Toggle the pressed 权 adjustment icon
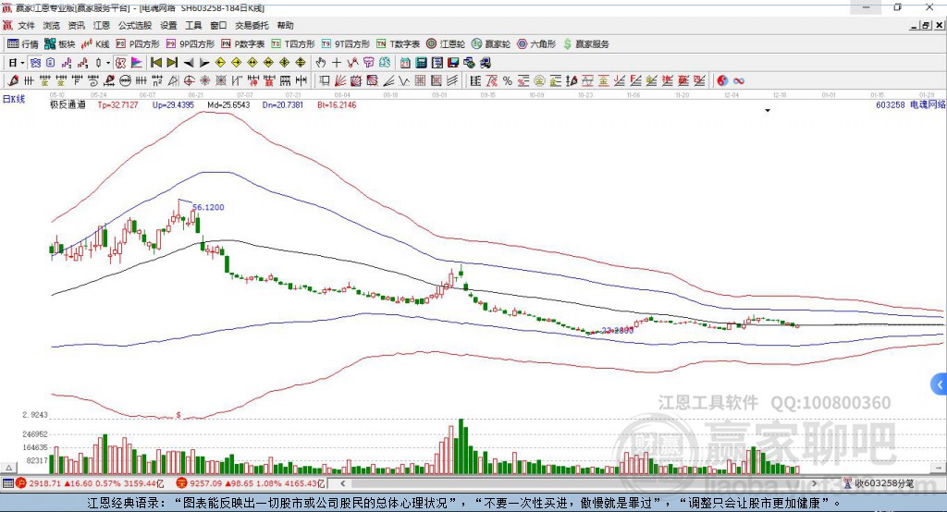Screen dimensions: 947x512 (x=121, y=63)
